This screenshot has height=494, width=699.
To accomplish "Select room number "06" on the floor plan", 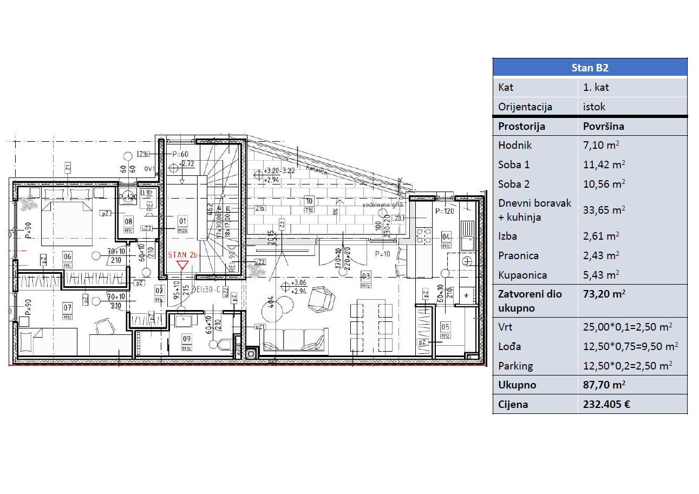I will coord(68,256).
